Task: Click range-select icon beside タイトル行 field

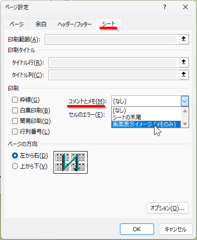Action: click(184, 62)
